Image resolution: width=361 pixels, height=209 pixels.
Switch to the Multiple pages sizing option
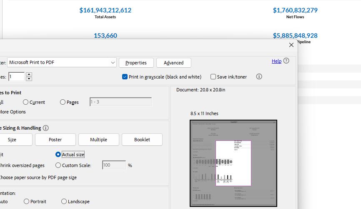coord(98,140)
